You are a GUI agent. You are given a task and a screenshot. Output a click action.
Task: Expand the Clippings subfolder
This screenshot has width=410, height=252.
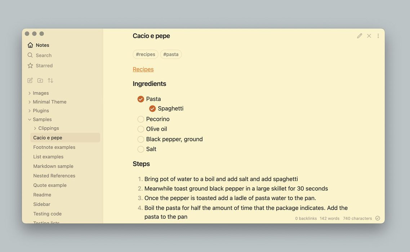coord(35,129)
